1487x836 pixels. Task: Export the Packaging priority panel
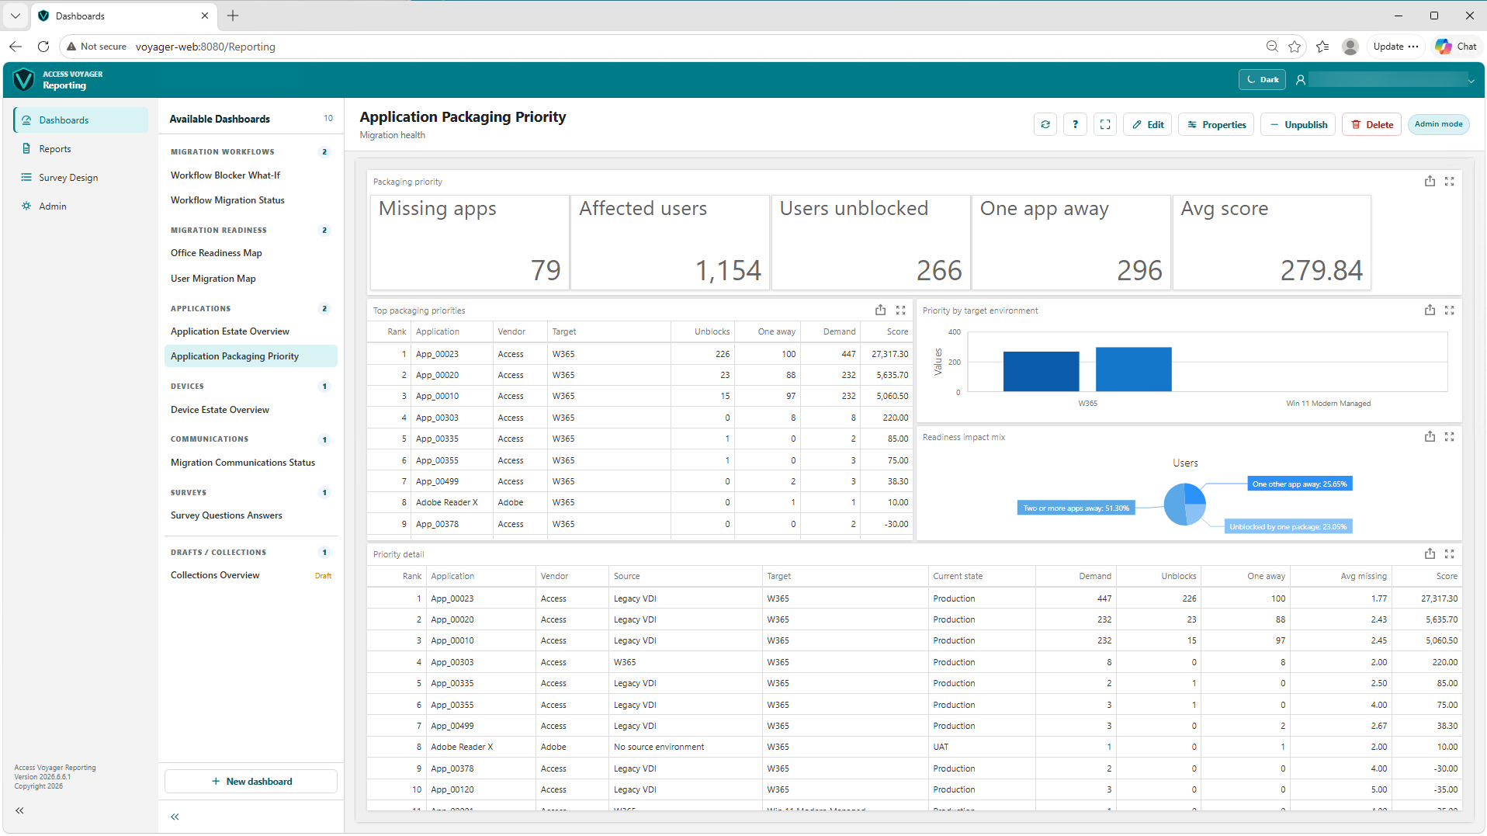1430,181
